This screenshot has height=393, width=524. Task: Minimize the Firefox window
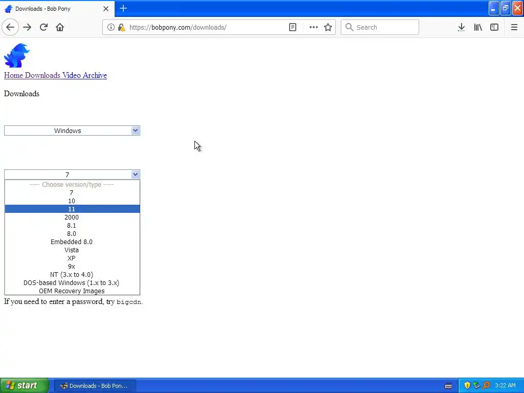[494, 8]
